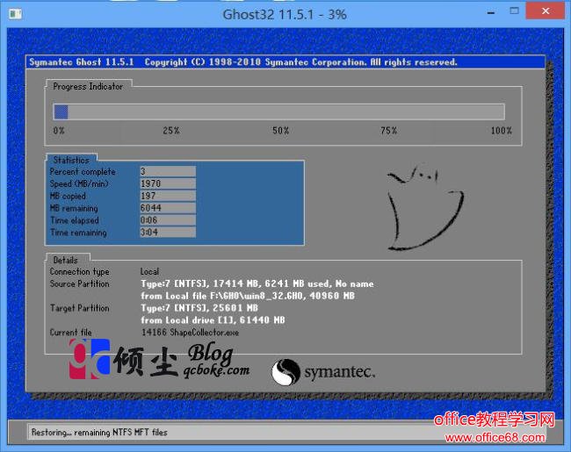571x452 pixels.
Task: Minimize the Ghost32 window
Action: (491, 12)
